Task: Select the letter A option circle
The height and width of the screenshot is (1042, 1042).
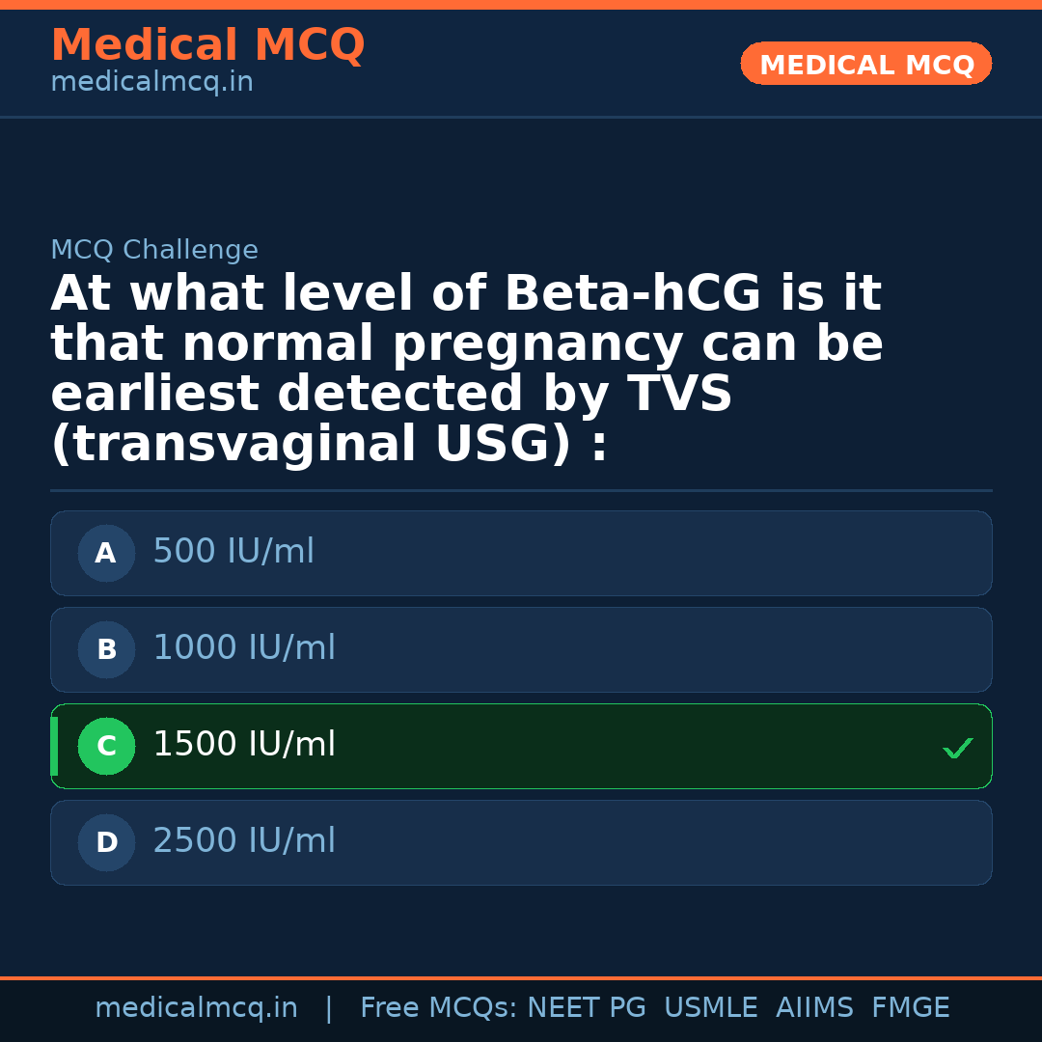Action: 106,554
